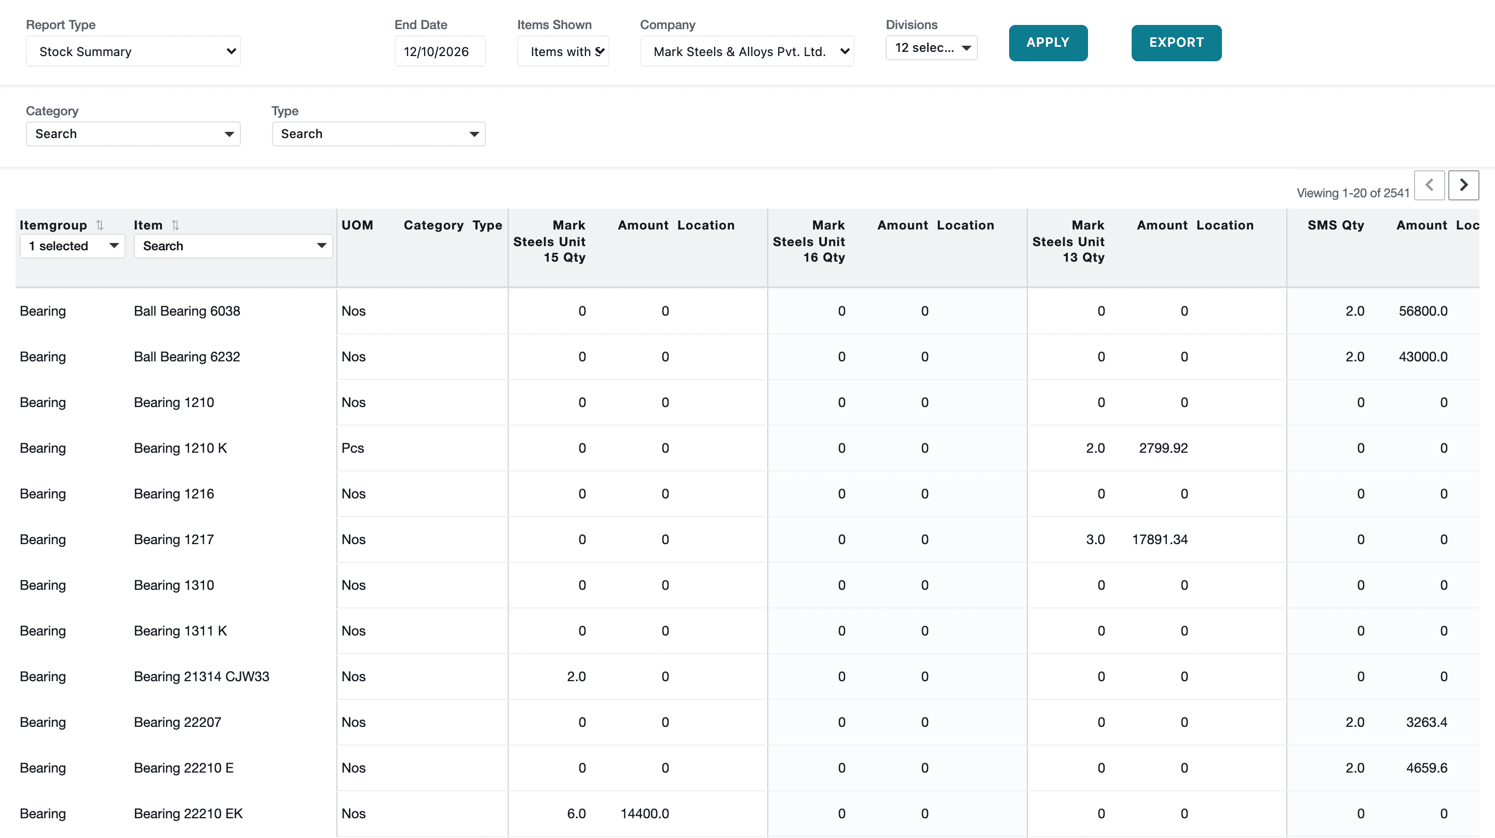The width and height of the screenshot is (1495, 838).
Task: Click 'Bearing 1216' item cell
Action: pyautogui.click(x=174, y=494)
